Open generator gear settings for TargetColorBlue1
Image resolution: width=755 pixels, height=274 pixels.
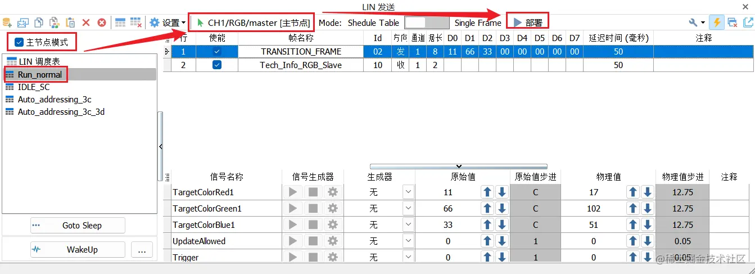(333, 224)
